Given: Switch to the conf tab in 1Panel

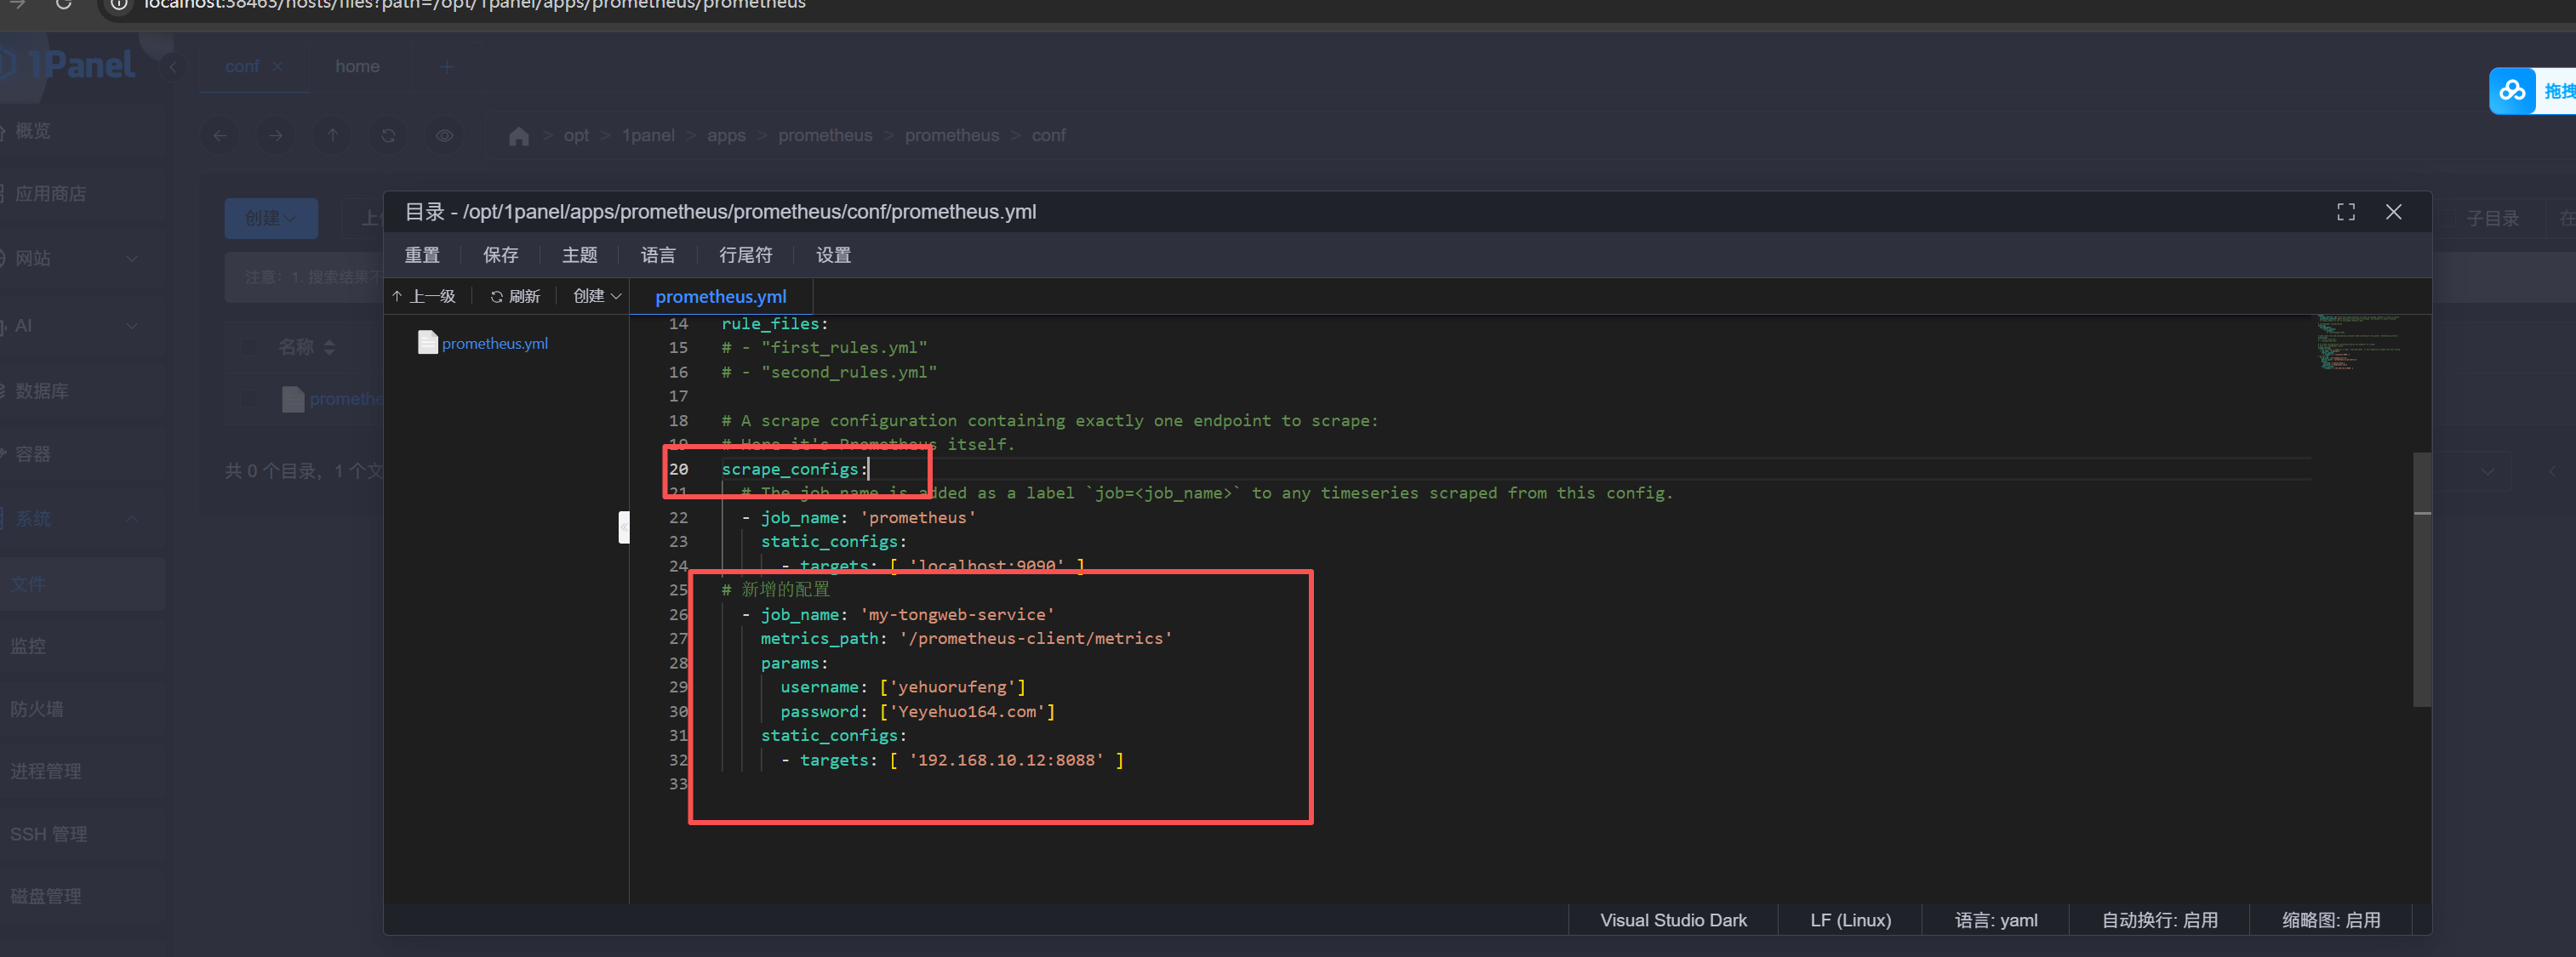Looking at the screenshot, I should [x=242, y=66].
